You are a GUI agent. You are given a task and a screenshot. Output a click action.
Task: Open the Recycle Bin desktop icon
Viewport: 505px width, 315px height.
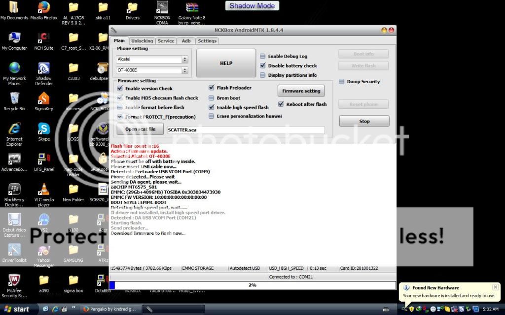[x=14, y=99]
